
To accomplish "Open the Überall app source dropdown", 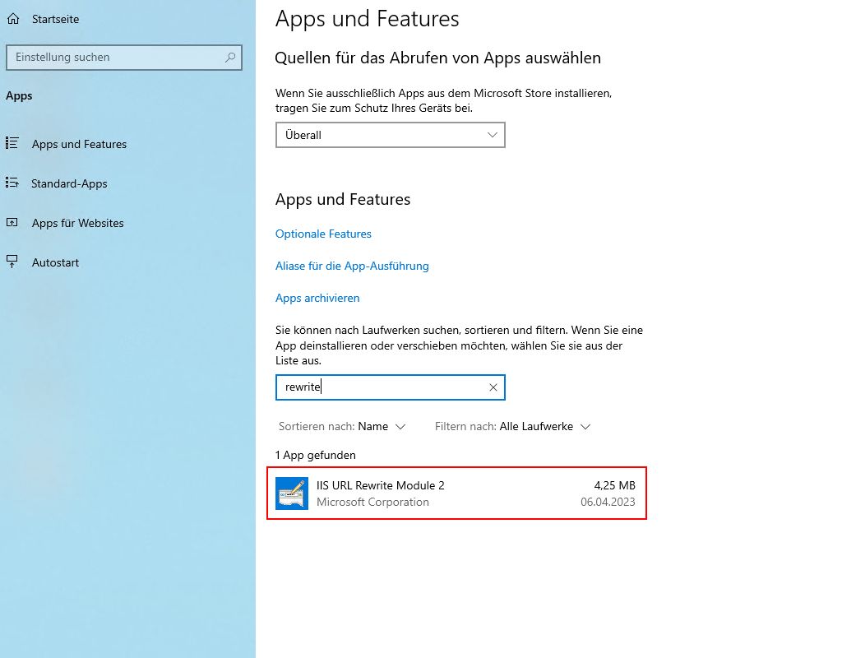I will [x=390, y=135].
